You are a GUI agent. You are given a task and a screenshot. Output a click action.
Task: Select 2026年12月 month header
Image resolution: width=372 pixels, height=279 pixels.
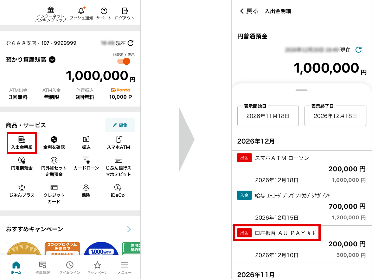(256, 141)
